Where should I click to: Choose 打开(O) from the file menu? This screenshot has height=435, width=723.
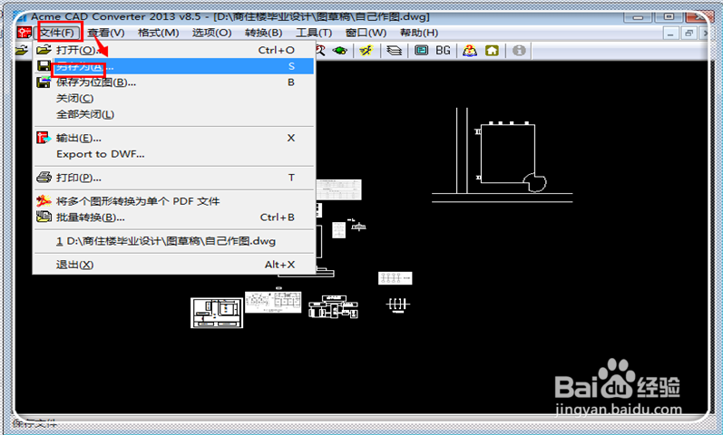pyautogui.click(x=174, y=50)
